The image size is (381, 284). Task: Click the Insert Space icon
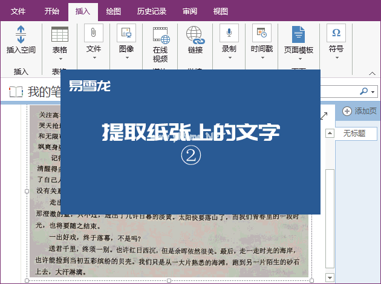click(21, 34)
